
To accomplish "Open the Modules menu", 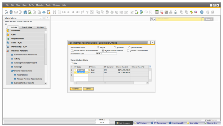I will pyautogui.click(x=40, y=5).
